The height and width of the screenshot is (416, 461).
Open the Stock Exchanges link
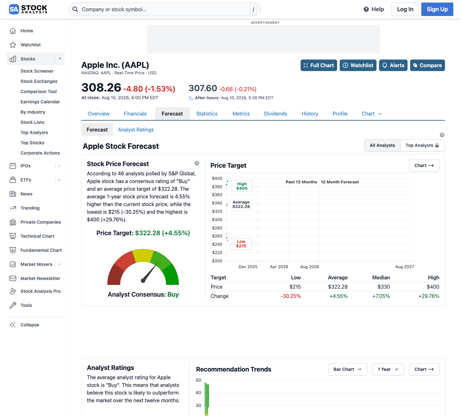39,81
